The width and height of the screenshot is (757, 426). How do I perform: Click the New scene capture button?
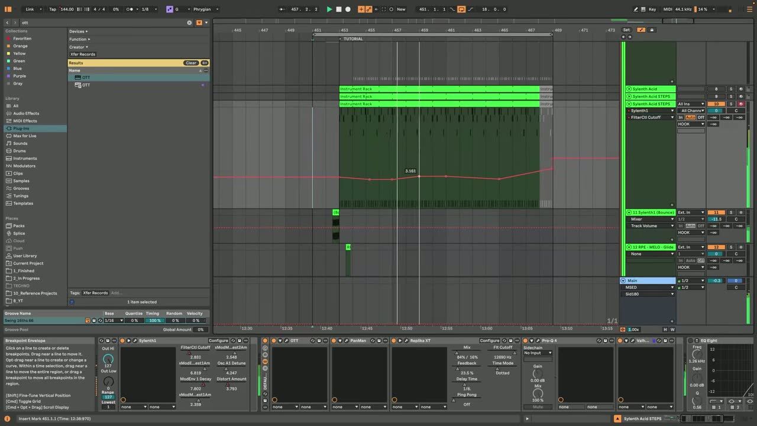pyautogui.click(x=401, y=9)
